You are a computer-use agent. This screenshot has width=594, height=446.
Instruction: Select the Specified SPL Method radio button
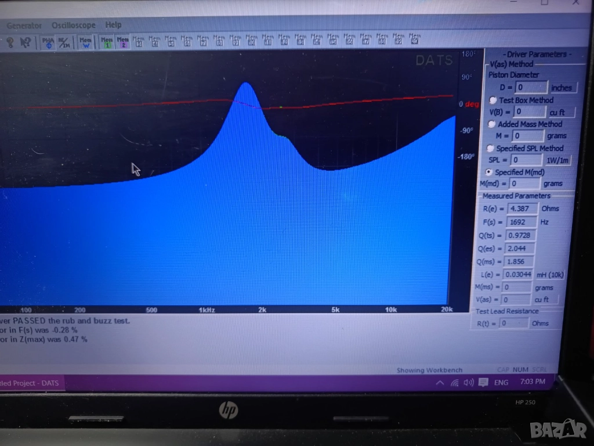tap(490, 148)
